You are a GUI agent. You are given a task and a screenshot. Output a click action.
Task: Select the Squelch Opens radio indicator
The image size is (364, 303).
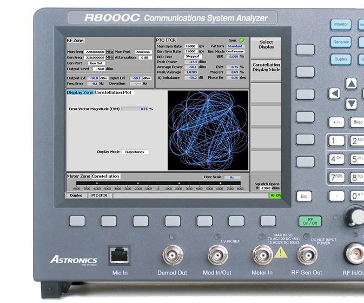tap(256, 188)
